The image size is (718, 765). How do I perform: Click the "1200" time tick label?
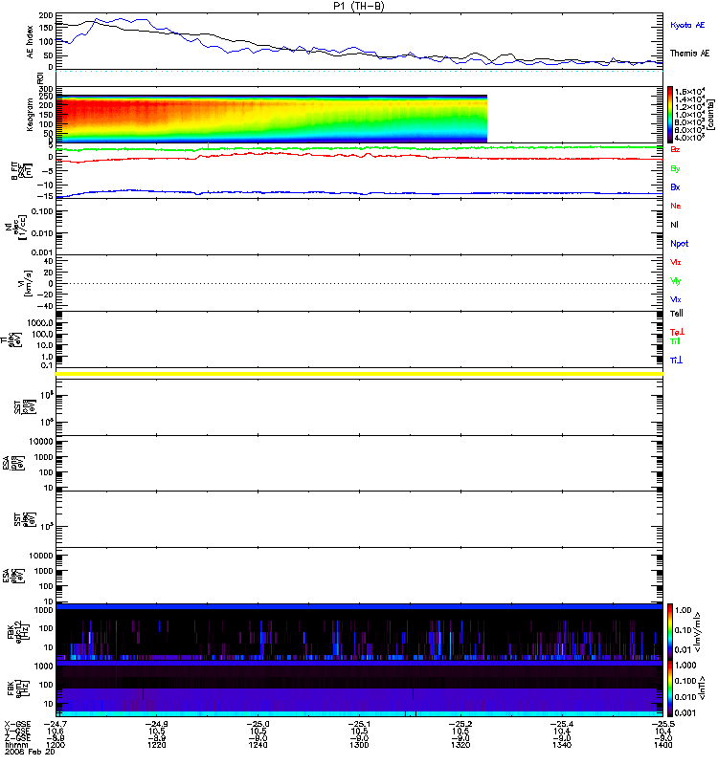tap(56, 745)
